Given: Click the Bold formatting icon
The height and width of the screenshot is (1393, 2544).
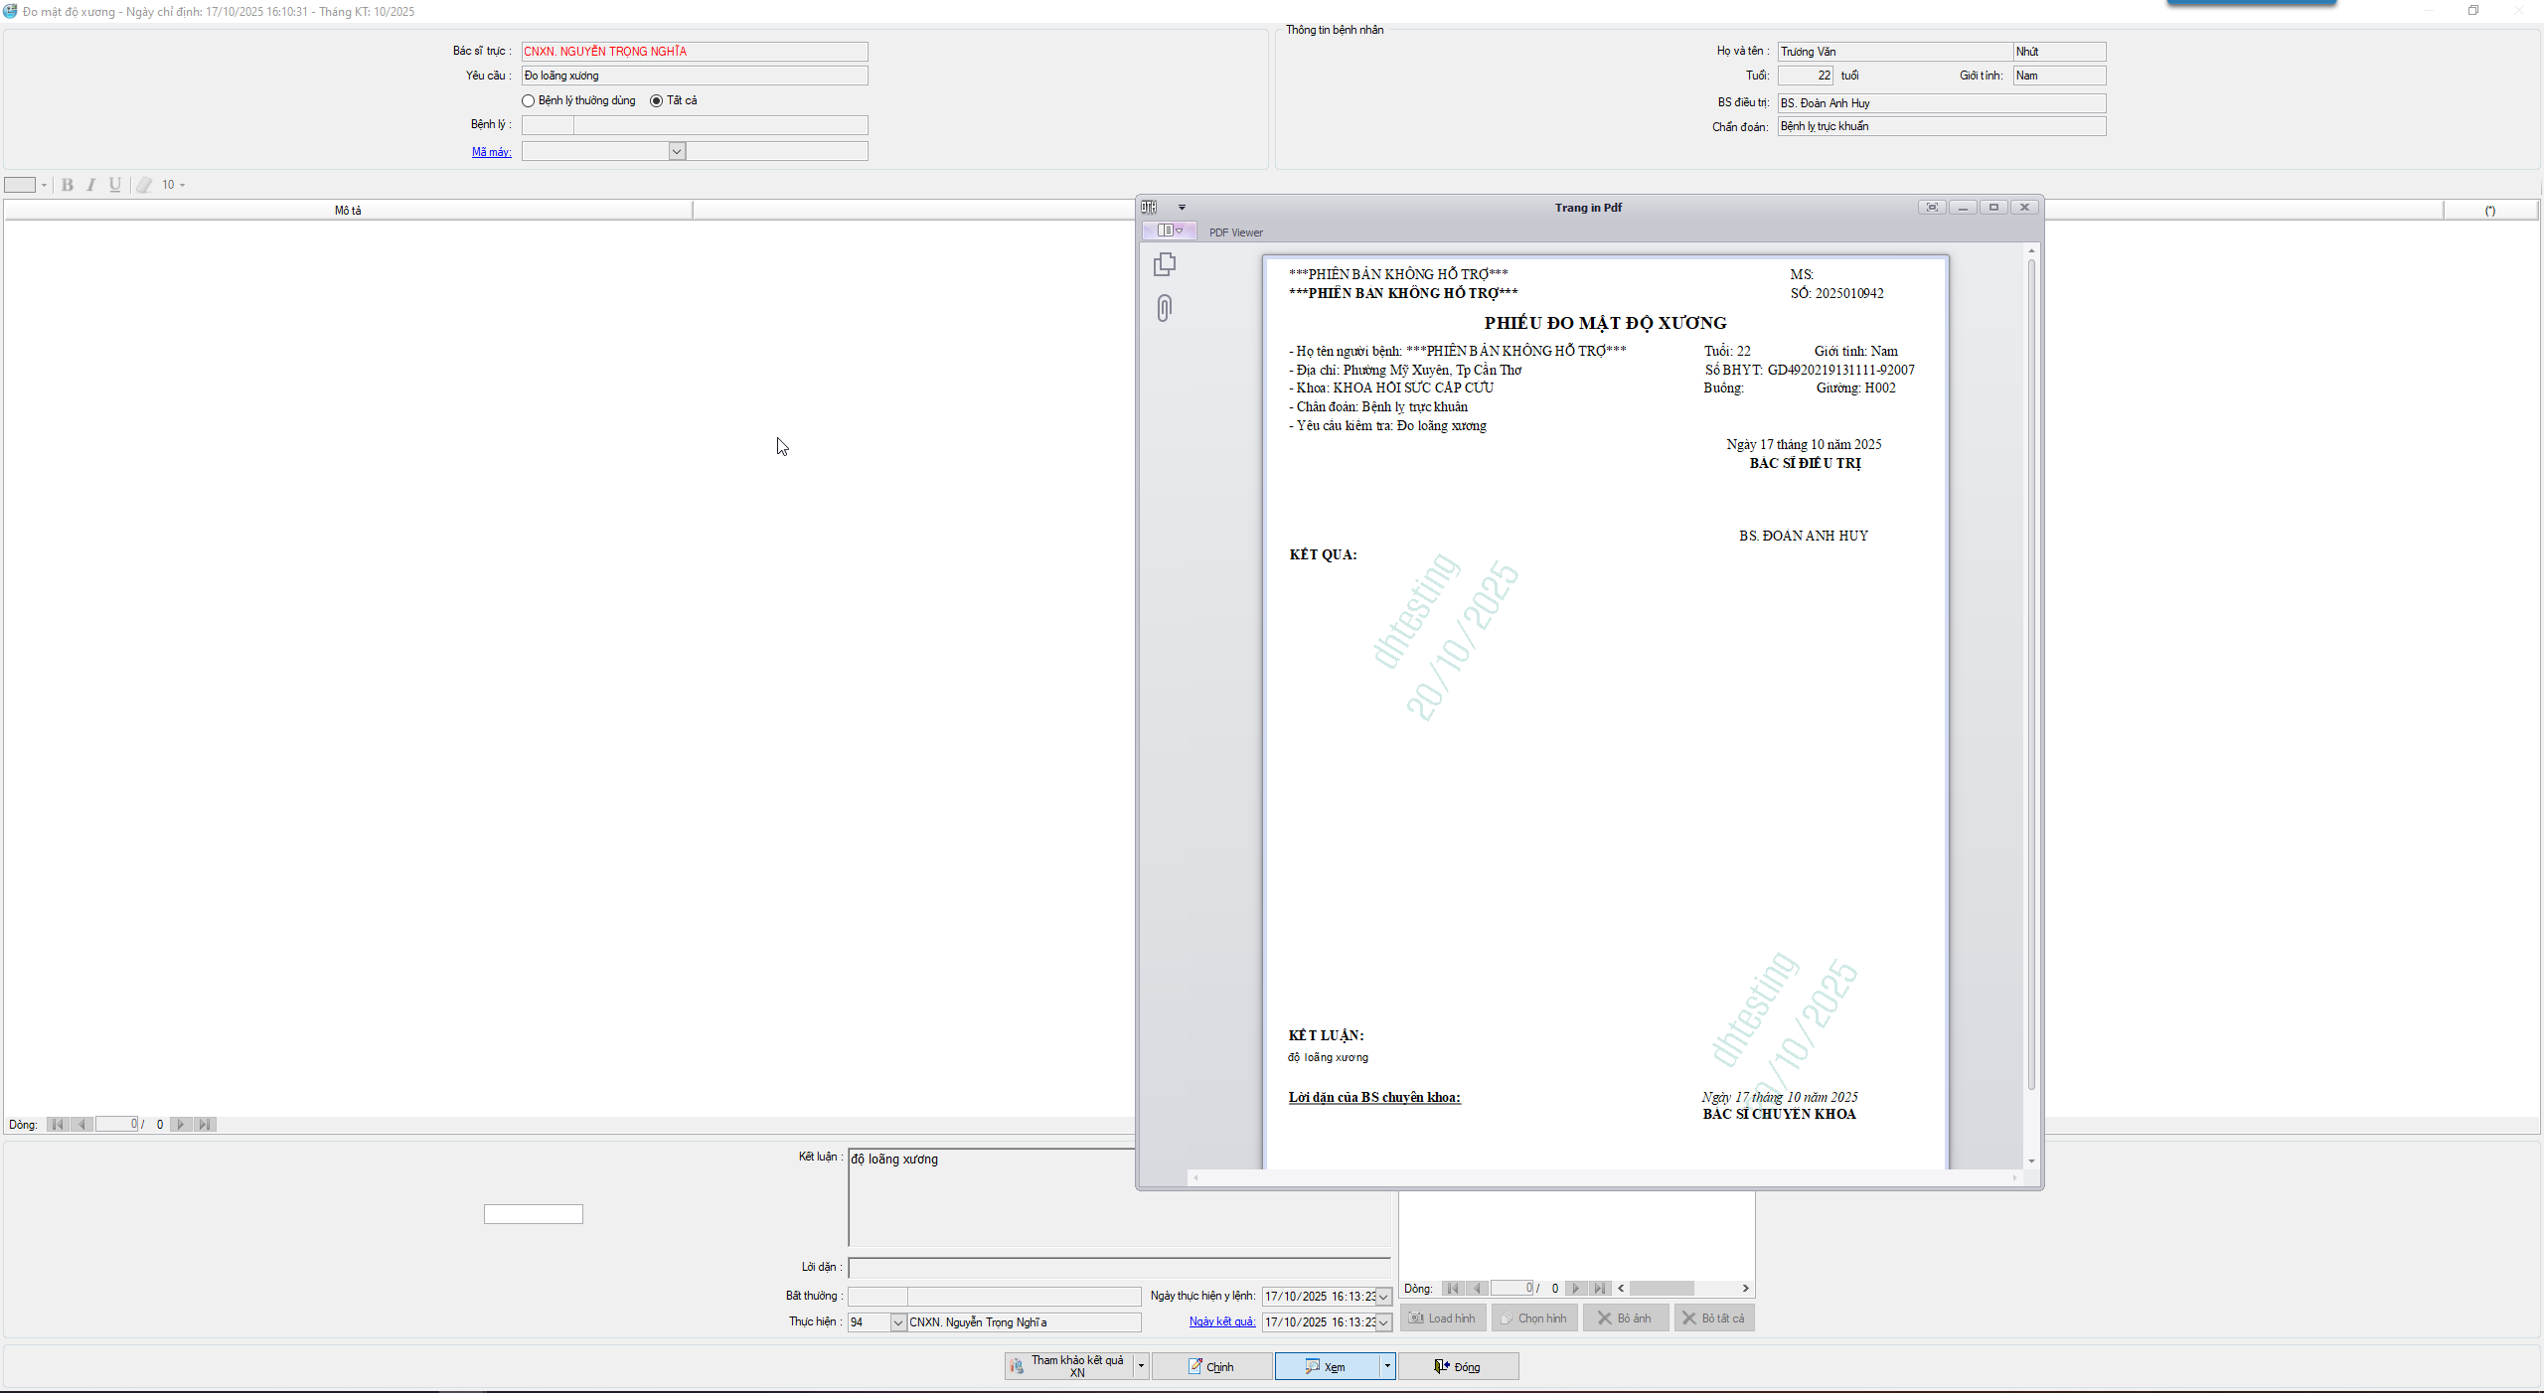Looking at the screenshot, I should coord(68,185).
